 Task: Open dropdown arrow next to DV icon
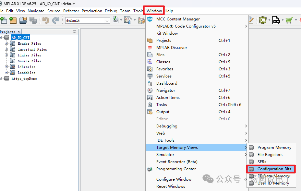[269, 20]
